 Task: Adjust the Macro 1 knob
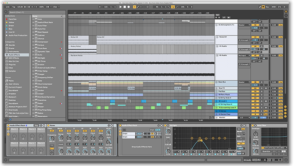point(14,136)
